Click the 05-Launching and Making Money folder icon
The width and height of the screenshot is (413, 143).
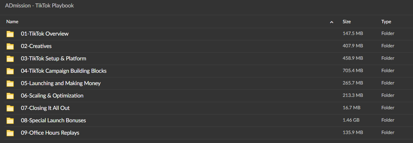10,83
